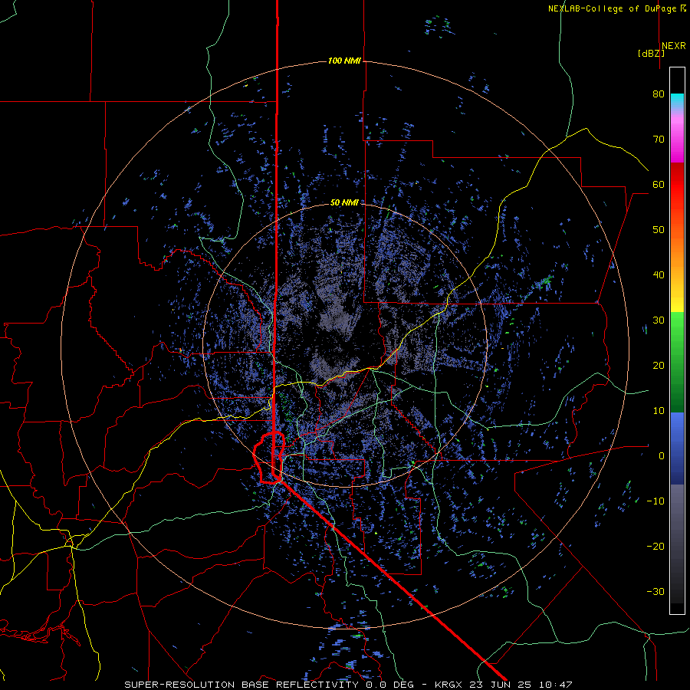Click the 0 dBZ value on color scale

pyautogui.click(x=662, y=456)
